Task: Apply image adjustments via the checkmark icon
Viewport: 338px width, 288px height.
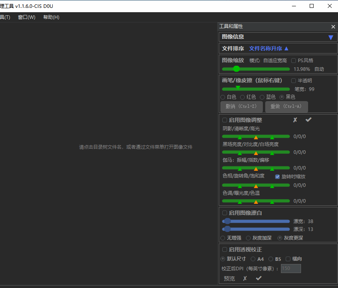Action: [308, 120]
